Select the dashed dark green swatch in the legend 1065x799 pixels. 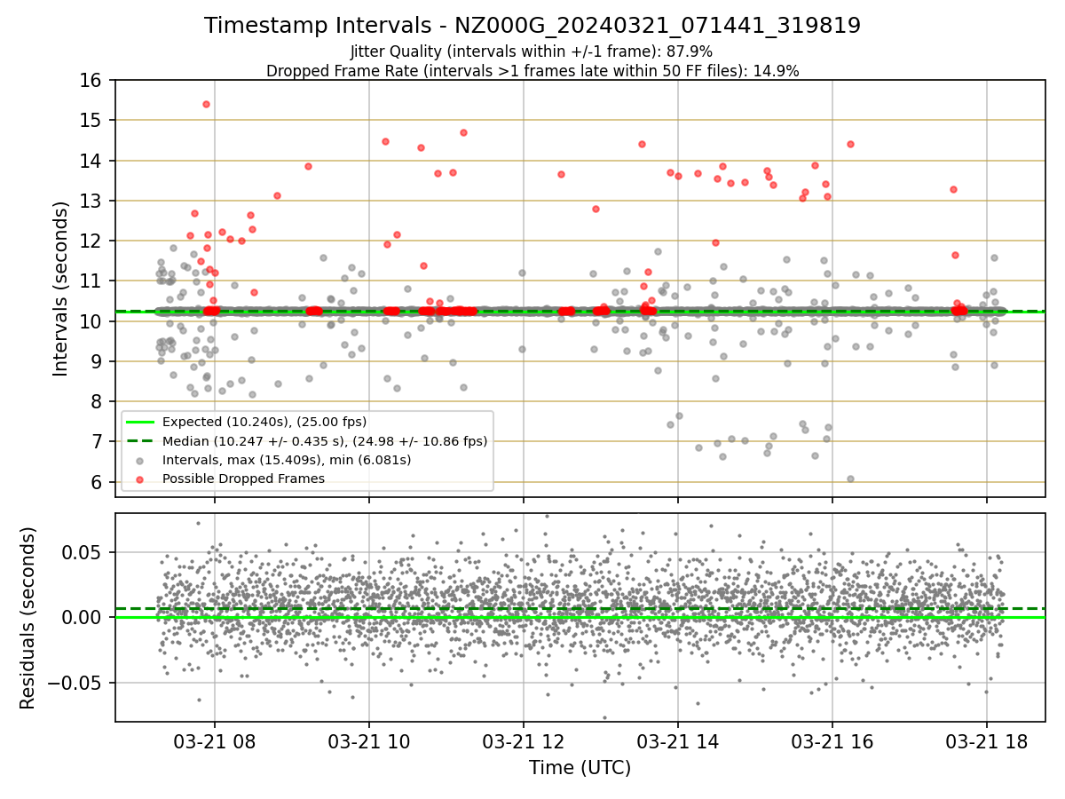click(x=140, y=440)
